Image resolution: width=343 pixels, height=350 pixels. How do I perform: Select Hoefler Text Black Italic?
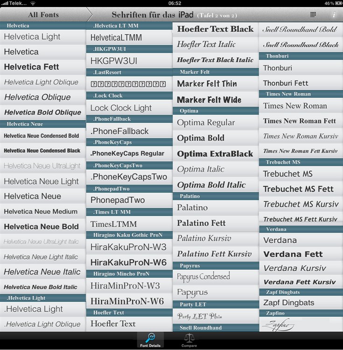click(x=216, y=60)
